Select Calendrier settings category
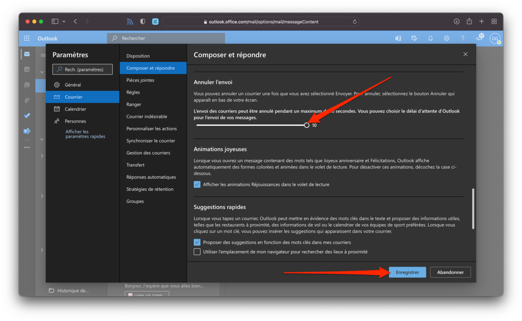The width and height of the screenshot is (522, 321). click(x=83, y=109)
